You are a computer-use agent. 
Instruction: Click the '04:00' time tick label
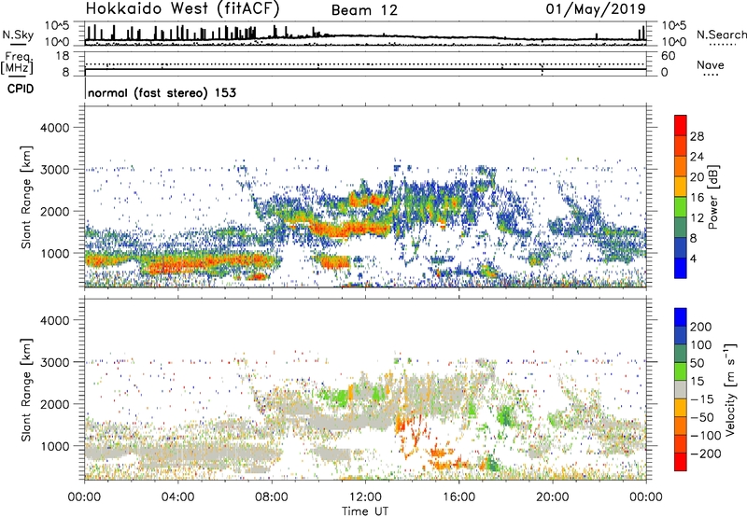pos(177,497)
